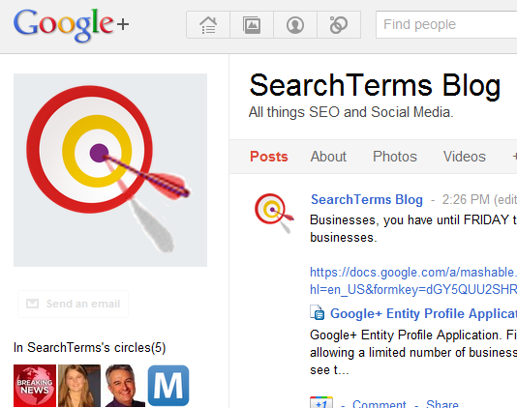The height and width of the screenshot is (408, 517).
Task: Go to the Profile icon in top navigation
Action: coord(295,25)
